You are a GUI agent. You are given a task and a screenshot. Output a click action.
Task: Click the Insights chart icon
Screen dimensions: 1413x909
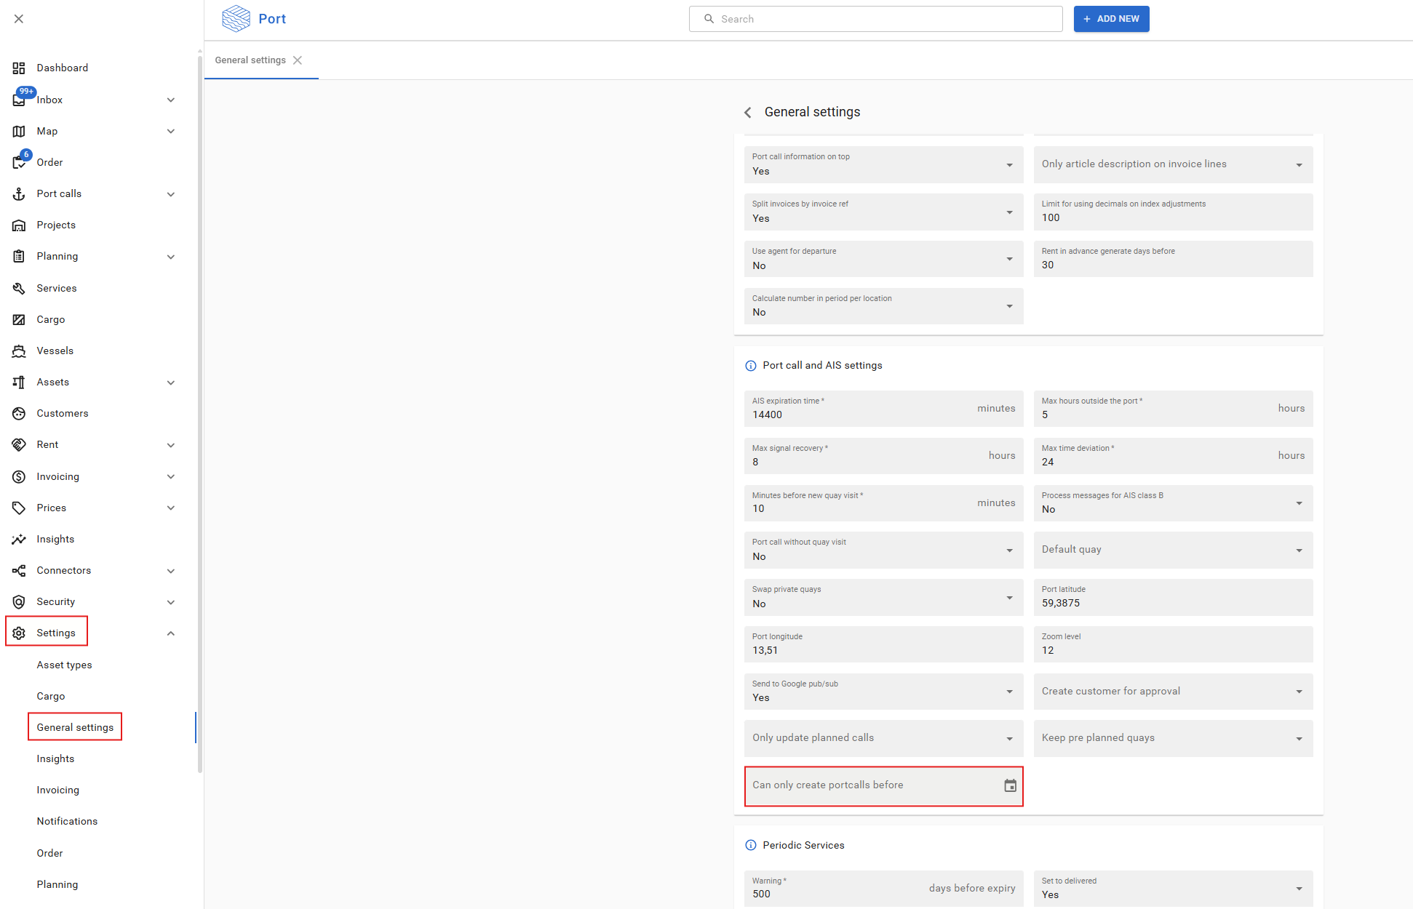tap(19, 539)
